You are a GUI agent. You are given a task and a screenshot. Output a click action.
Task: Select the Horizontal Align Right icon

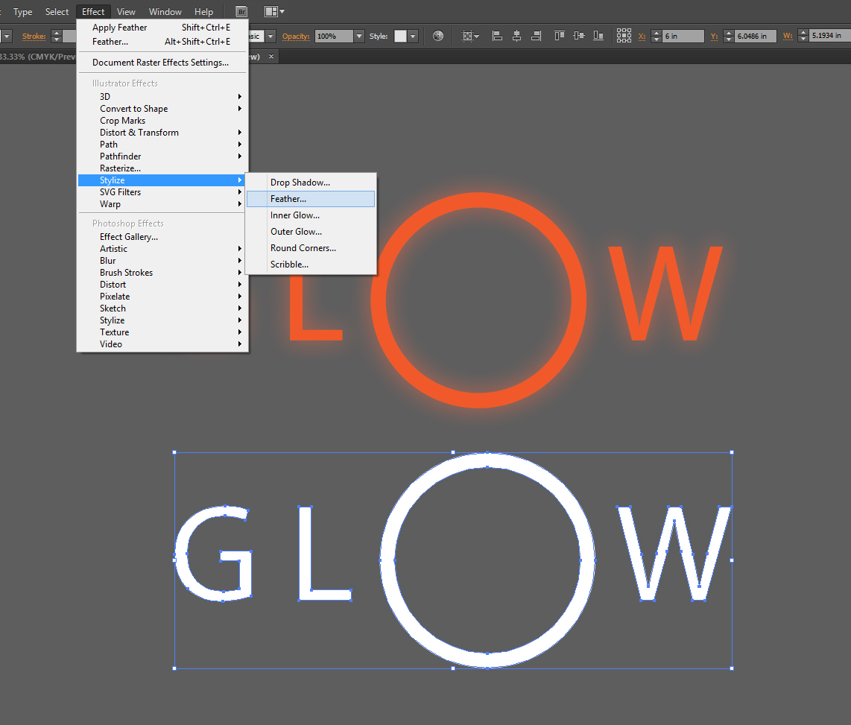(536, 35)
